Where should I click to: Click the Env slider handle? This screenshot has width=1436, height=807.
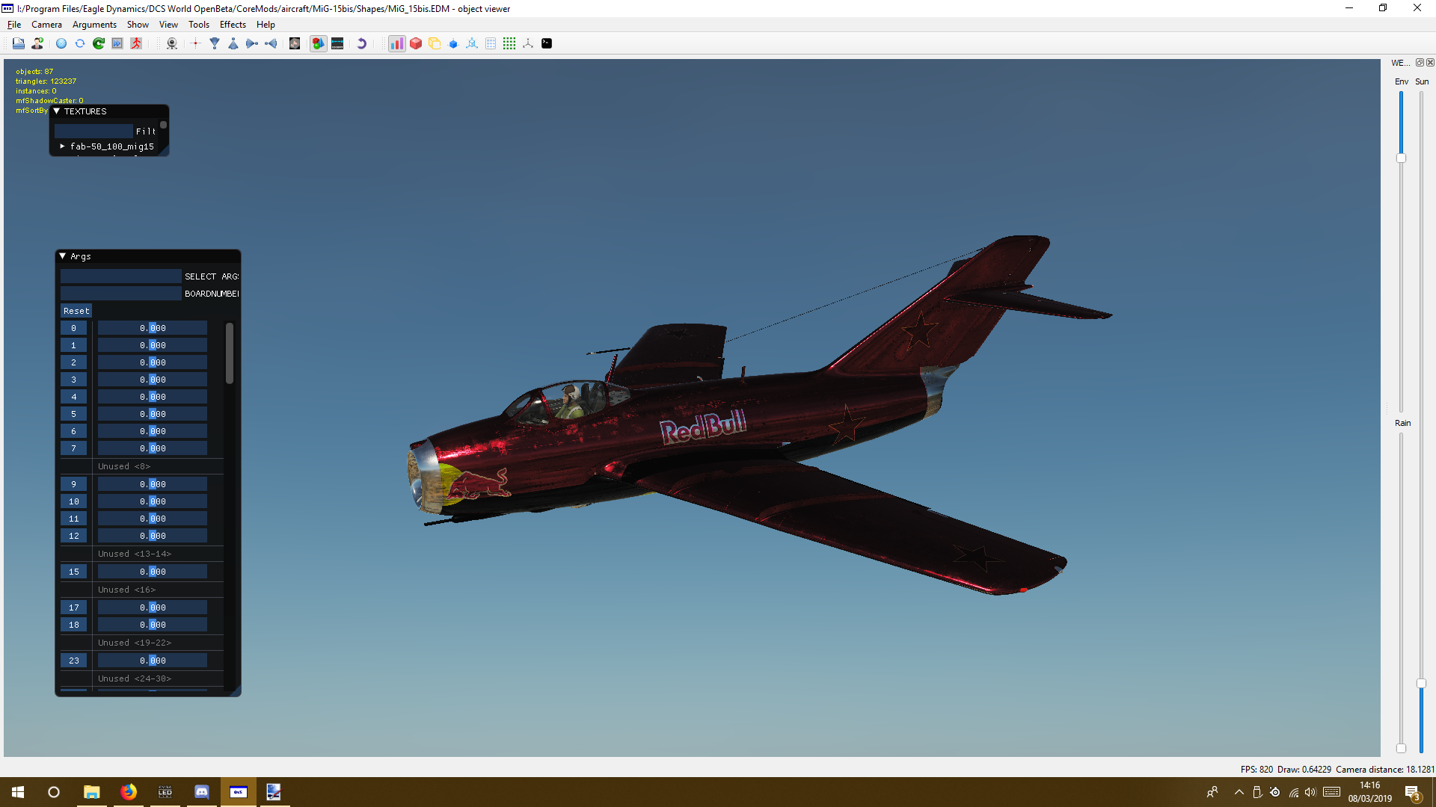point(1401,158)
